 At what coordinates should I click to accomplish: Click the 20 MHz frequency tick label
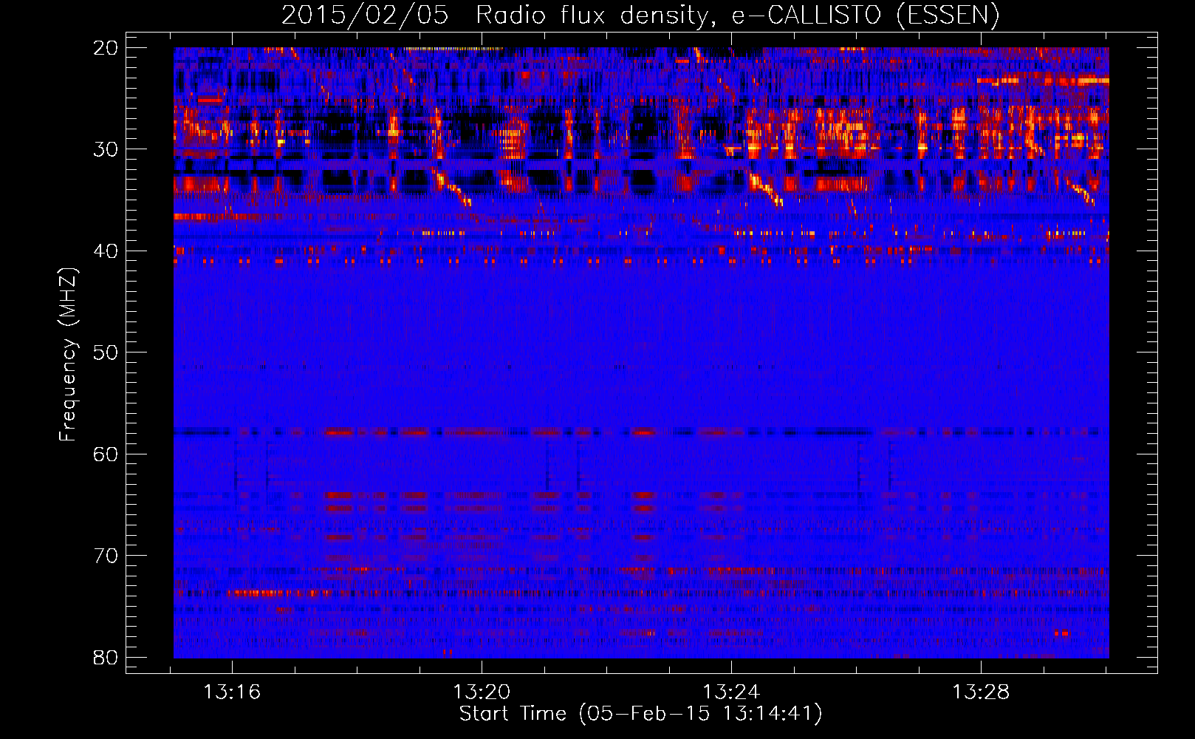tap(106, 48)
